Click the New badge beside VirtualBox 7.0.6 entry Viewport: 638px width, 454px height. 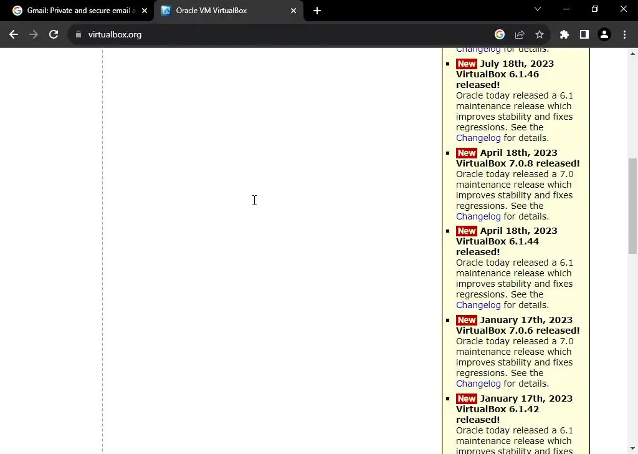(x=466, y=320)
